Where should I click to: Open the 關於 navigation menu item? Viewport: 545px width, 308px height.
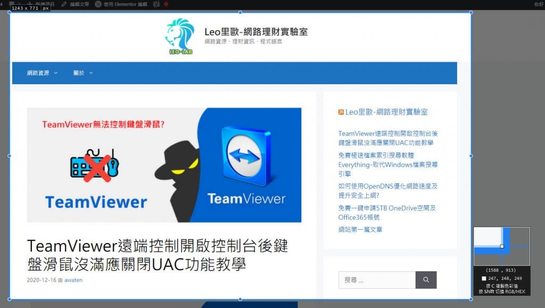(x=79, y=73)
